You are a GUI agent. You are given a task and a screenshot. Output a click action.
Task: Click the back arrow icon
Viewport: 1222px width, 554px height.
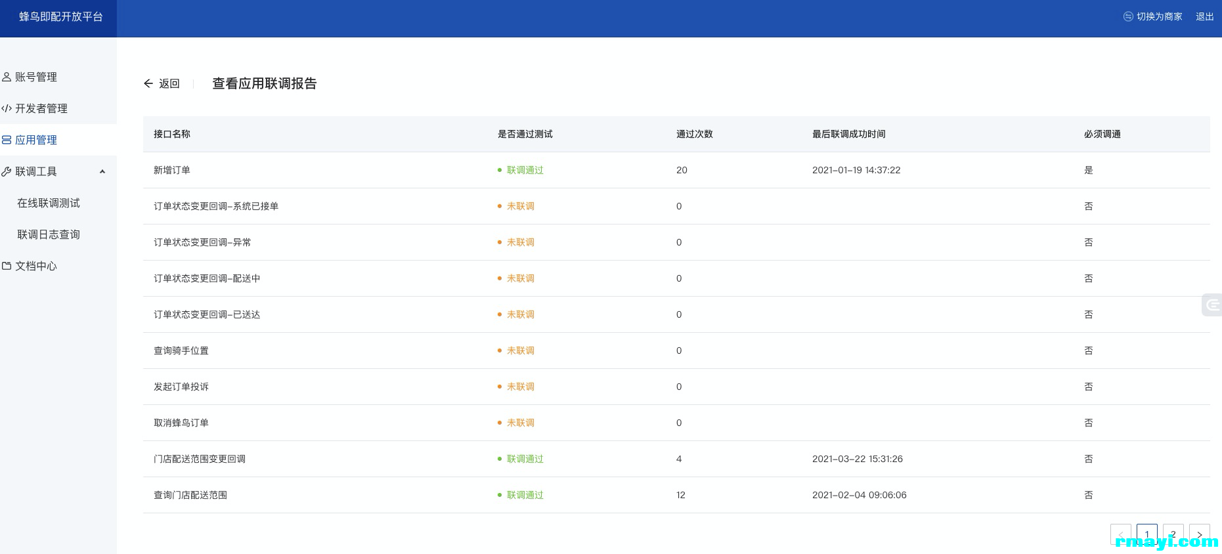tap(148, 83)
